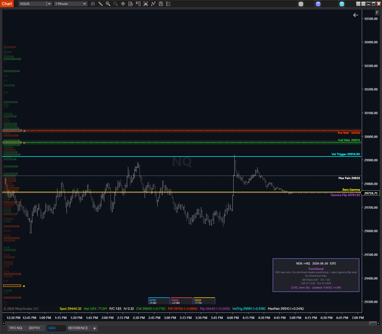Click the 29650 +21.9M level box
The width and height of the screenshot is (382, 334).
point(182,301)
